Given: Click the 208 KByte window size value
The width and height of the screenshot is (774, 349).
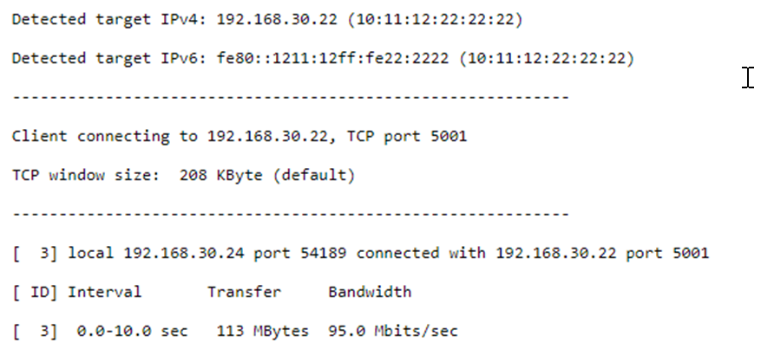Looking at the screenshot, I should pyautogui.click(x=234, y=175).
